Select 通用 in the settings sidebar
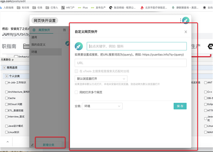The image size is (213, 152). 45,37
